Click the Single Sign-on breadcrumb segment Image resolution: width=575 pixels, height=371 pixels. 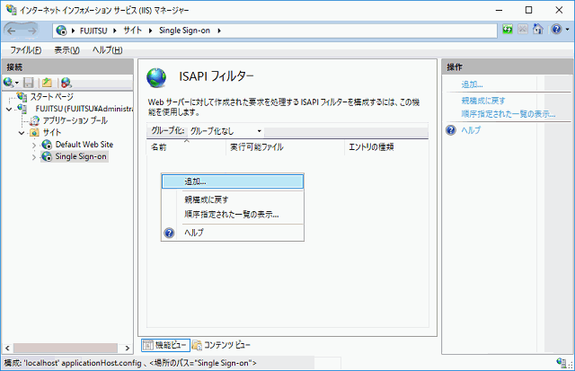tap(184, 31)
